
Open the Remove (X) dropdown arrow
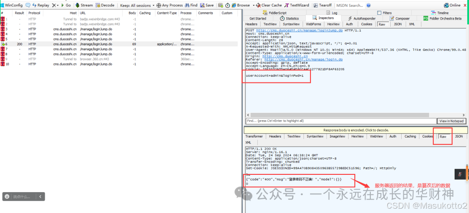58,5
